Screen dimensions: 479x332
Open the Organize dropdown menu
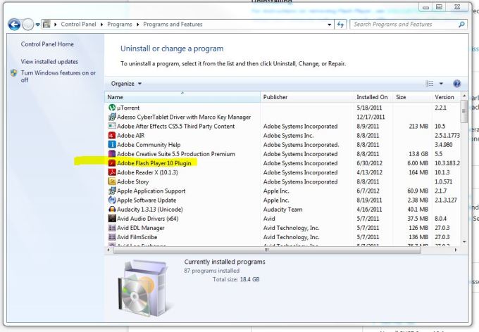[x=126, y=84]
